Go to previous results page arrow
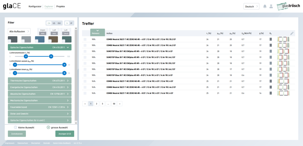This screenshot has height=146, width=303. pyautogui.click(x=85, y=104)
